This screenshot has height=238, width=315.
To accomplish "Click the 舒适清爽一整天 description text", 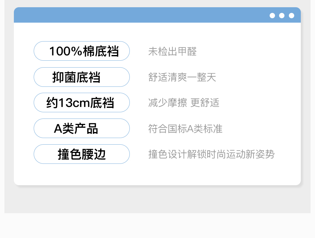I will (x=182, y=77).
